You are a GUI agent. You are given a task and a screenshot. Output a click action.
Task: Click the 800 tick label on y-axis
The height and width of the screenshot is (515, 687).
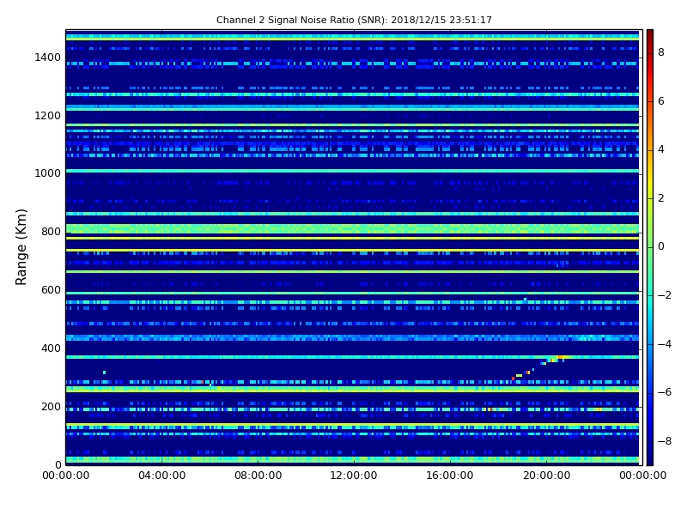point(51,232)
